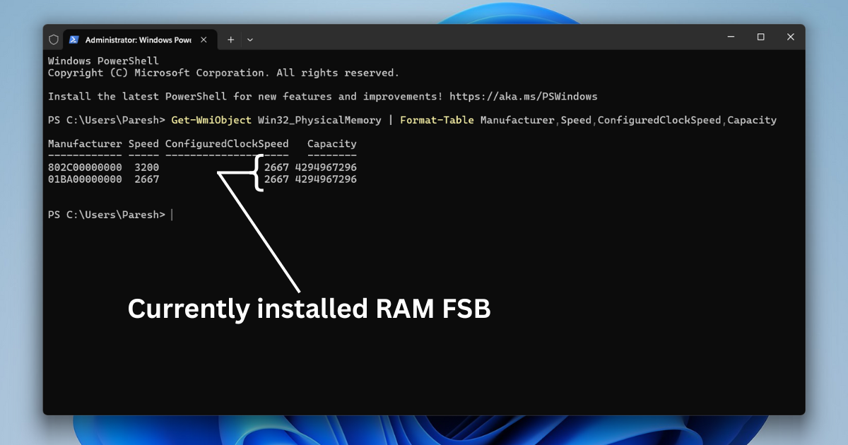Open a new terminal tab

[230, 40]
